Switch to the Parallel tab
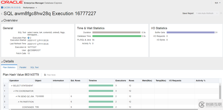 click(23, 67)
